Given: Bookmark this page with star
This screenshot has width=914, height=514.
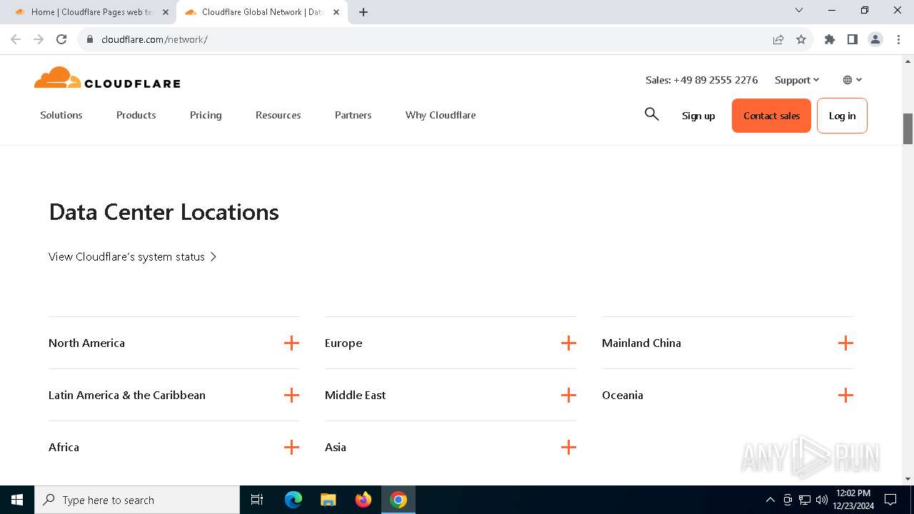Looking at the screenshot, I should point(801,39).
